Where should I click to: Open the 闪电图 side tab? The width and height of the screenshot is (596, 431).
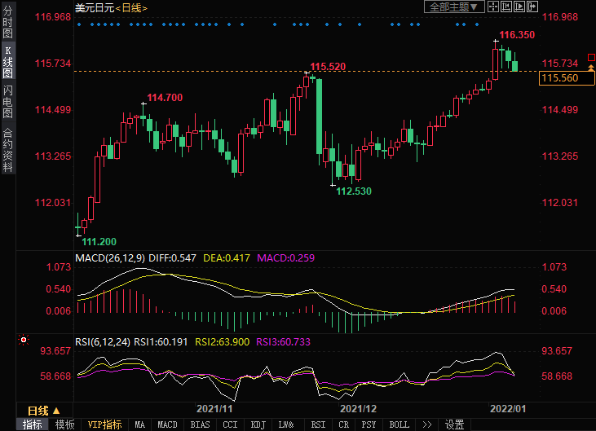(x=7, y=101)
